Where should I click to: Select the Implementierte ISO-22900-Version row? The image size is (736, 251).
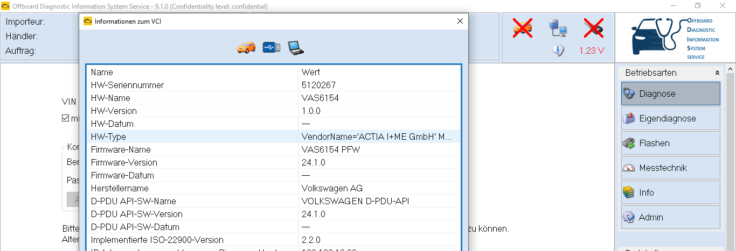coord(273,240)
